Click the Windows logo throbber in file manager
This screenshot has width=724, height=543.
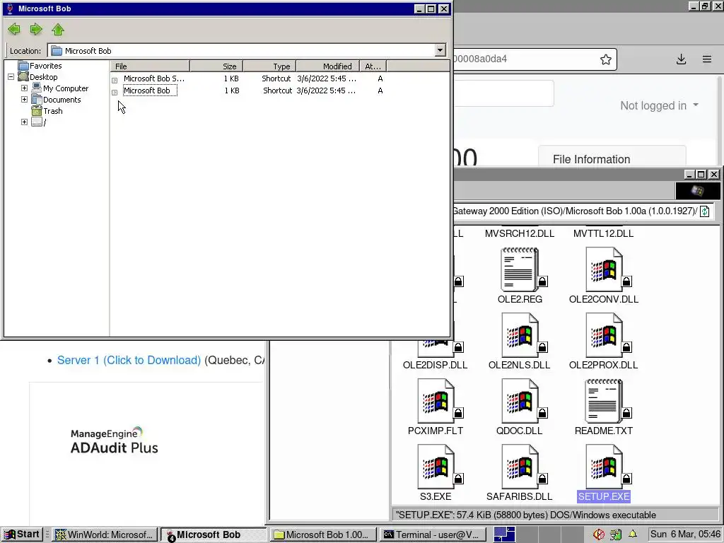click(697, 191)
